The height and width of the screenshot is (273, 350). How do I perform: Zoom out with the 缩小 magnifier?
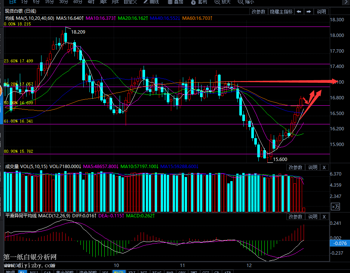click(x=246, y=2)
